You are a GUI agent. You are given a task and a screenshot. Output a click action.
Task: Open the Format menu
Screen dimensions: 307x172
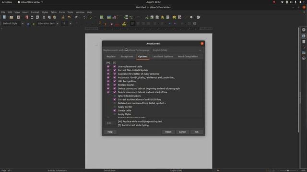point(35,12)
